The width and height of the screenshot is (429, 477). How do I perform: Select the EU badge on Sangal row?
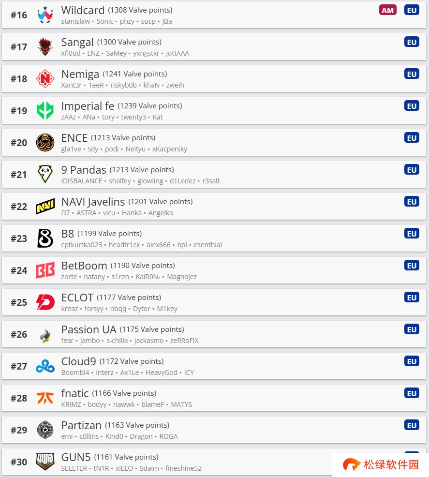click(x=412, y=42)
